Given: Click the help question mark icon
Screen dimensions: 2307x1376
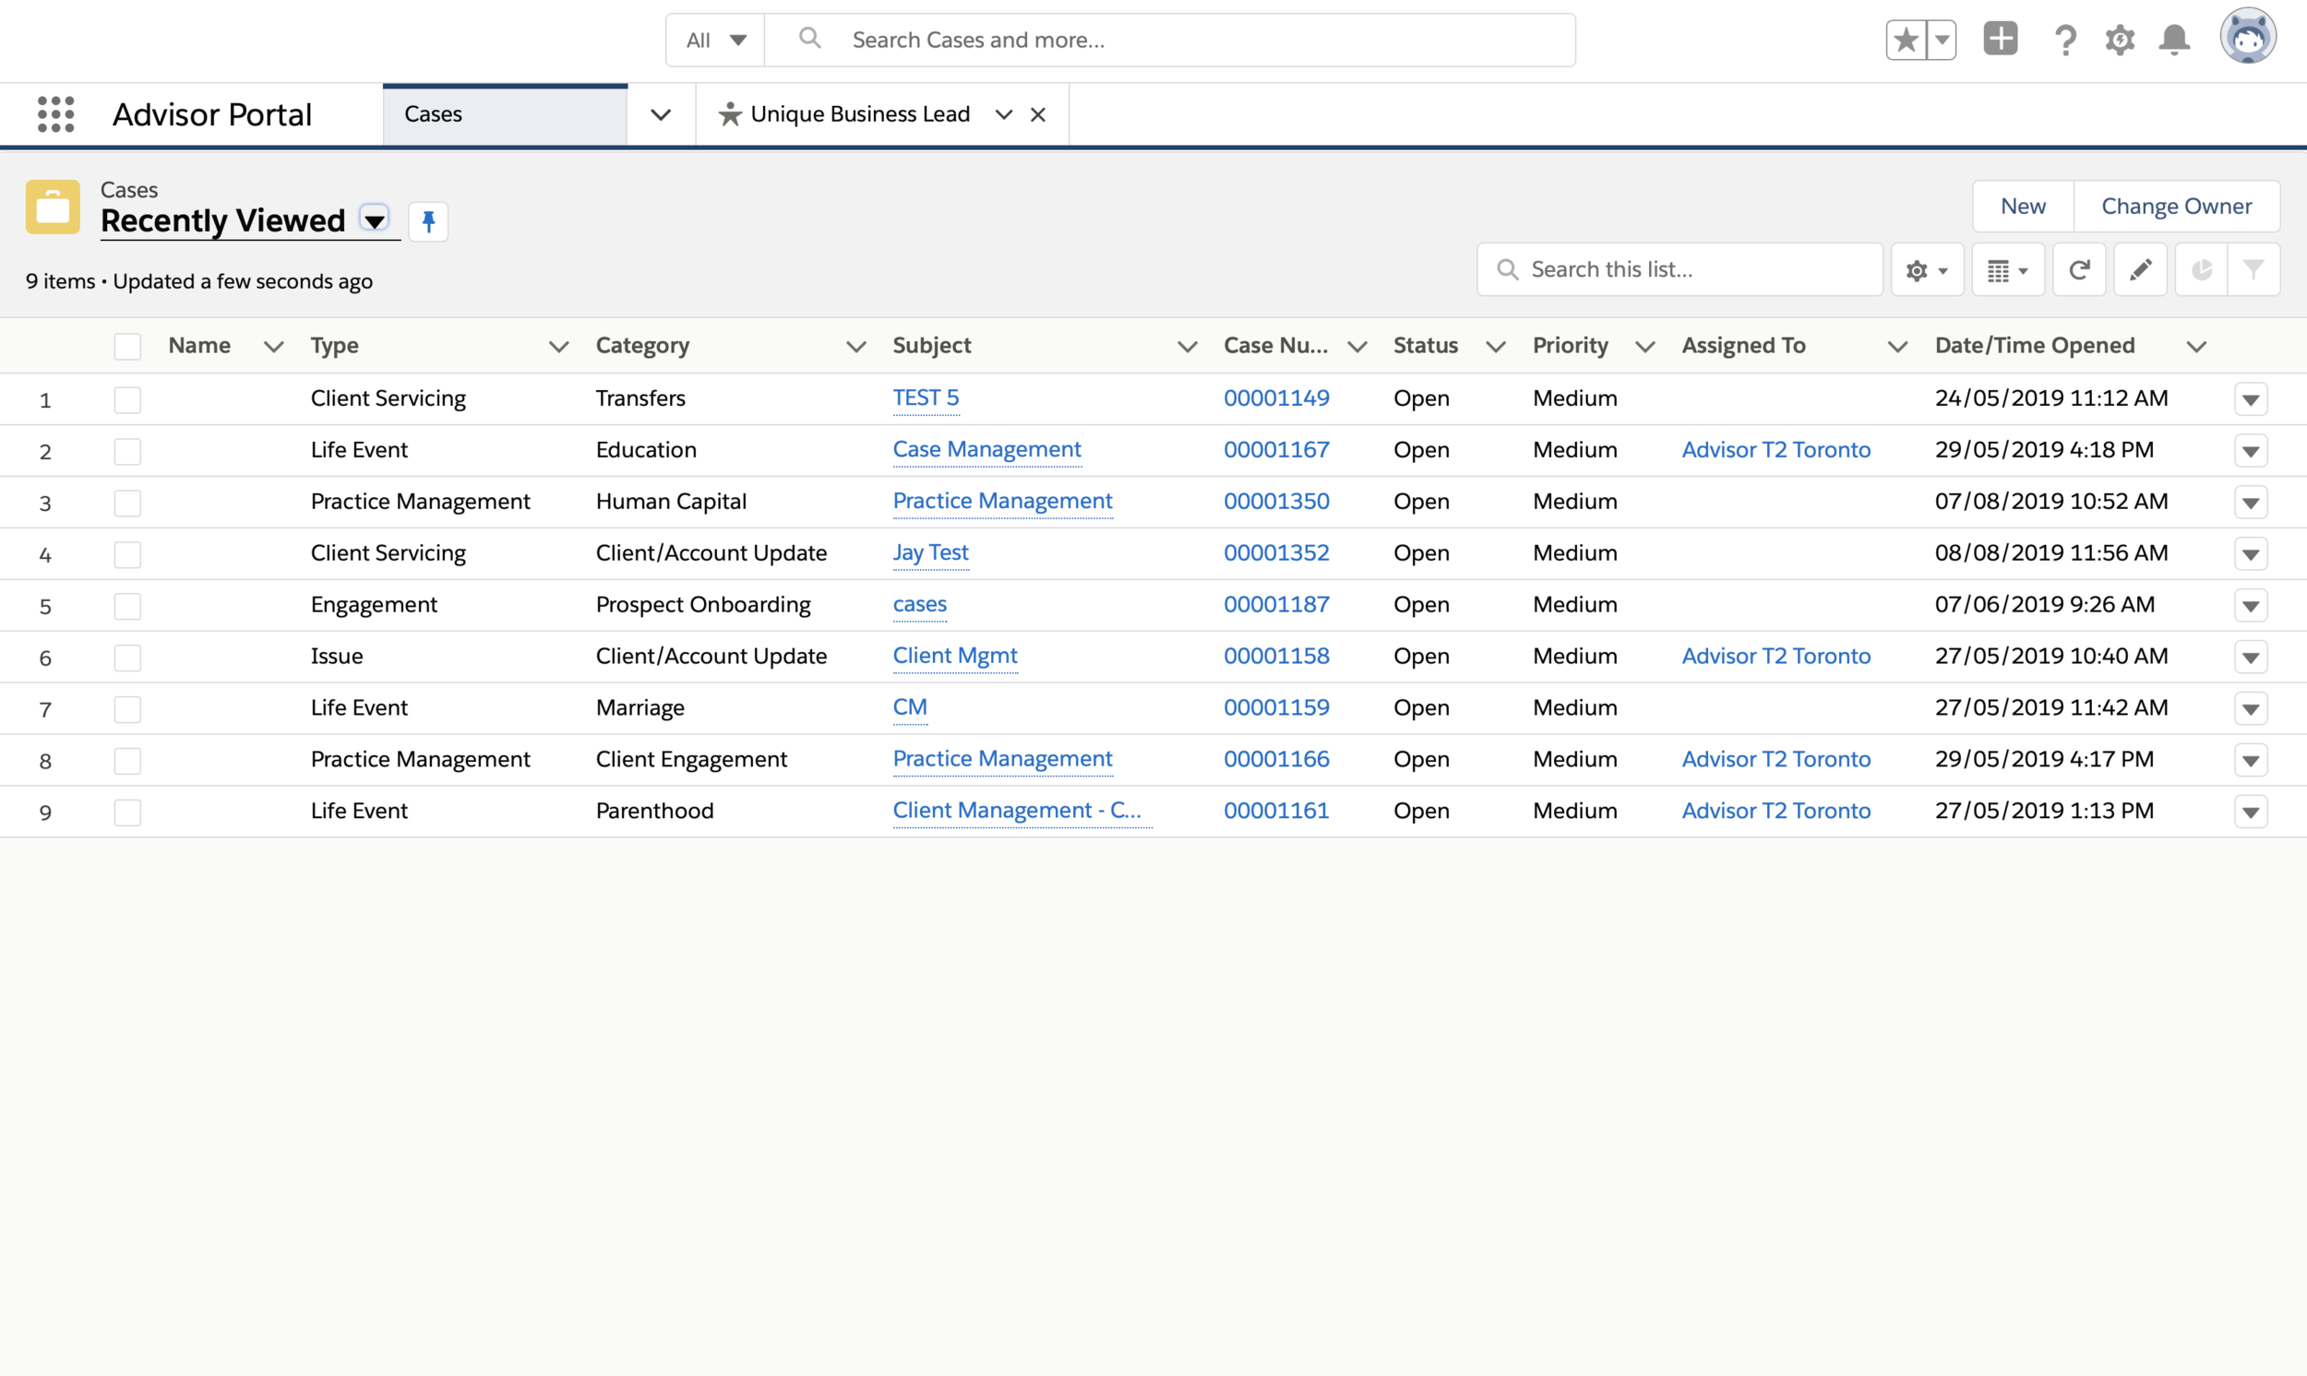Looking at the screenshot, I should [x=2065, y=40].
